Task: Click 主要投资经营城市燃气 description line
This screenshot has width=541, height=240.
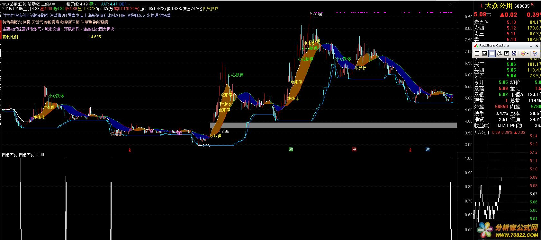Action: [58, 29]
